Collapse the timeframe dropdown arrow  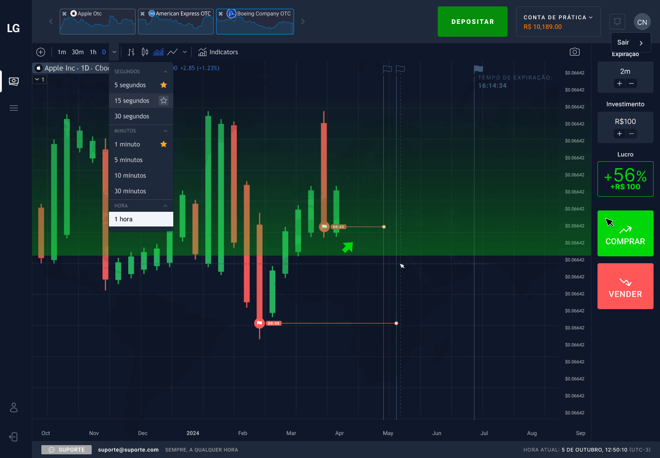tap(114, 52)
